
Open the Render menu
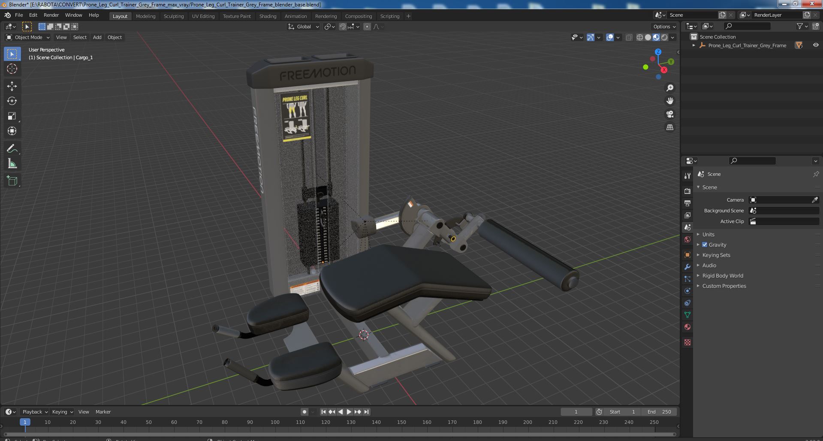click(51, 15)
